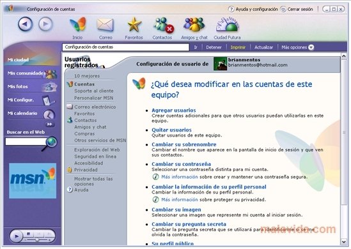Click the Mi Configur. checklist icon
Image resolution: width=351 pixels, height=249 pixels.
tap(49, 100)
